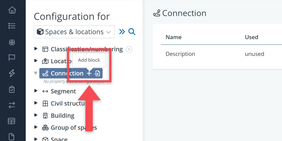Click the Name column header
The height and width of the screenshot is (141, 282).
173,37
